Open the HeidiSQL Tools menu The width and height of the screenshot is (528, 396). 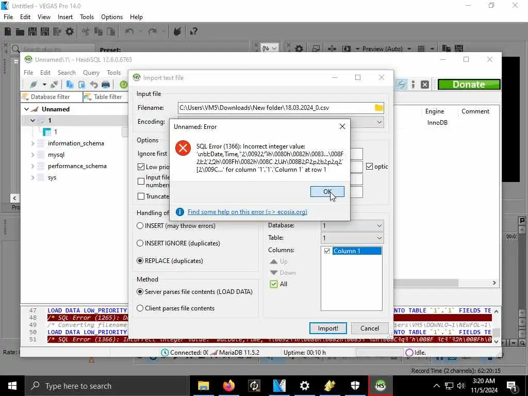coord(113,73)
